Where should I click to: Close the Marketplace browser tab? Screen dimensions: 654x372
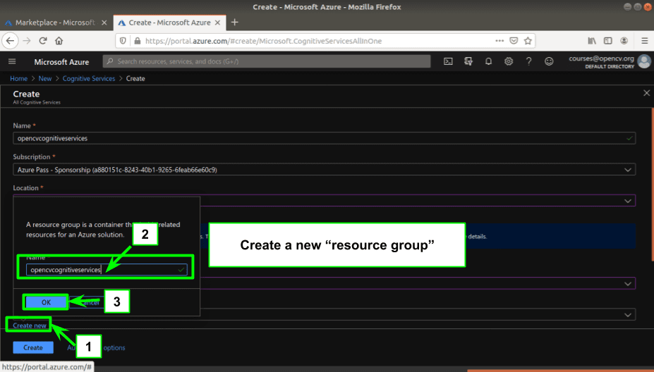pos(104,23)
